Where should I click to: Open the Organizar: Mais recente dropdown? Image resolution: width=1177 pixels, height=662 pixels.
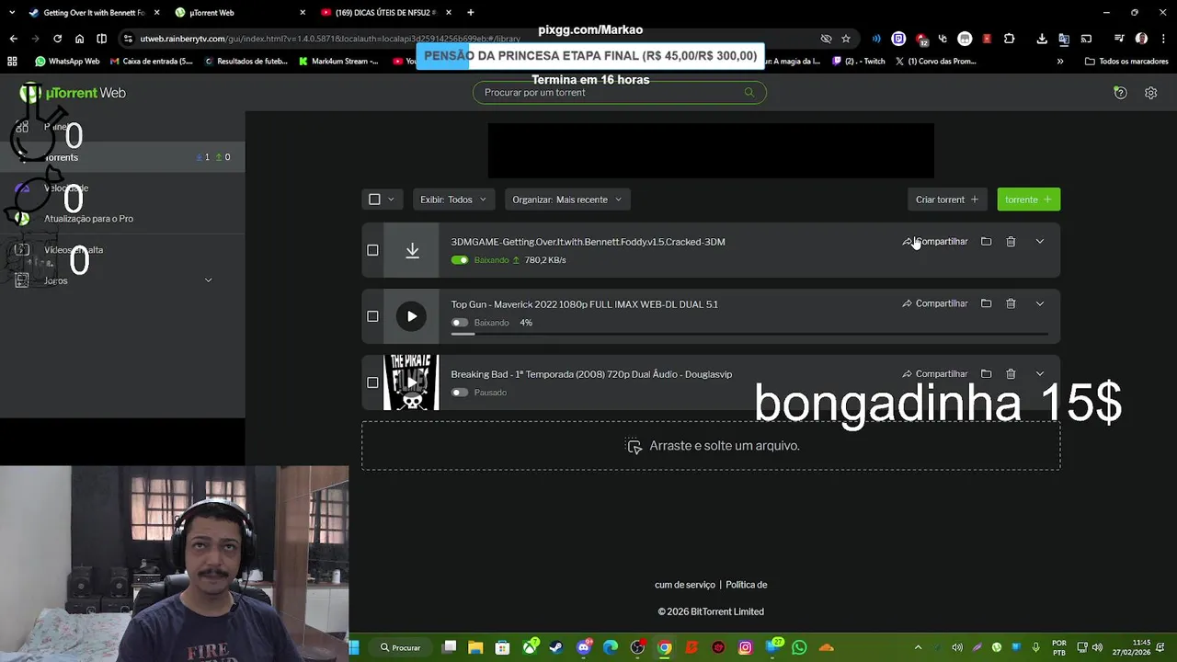tap(567, 200)
